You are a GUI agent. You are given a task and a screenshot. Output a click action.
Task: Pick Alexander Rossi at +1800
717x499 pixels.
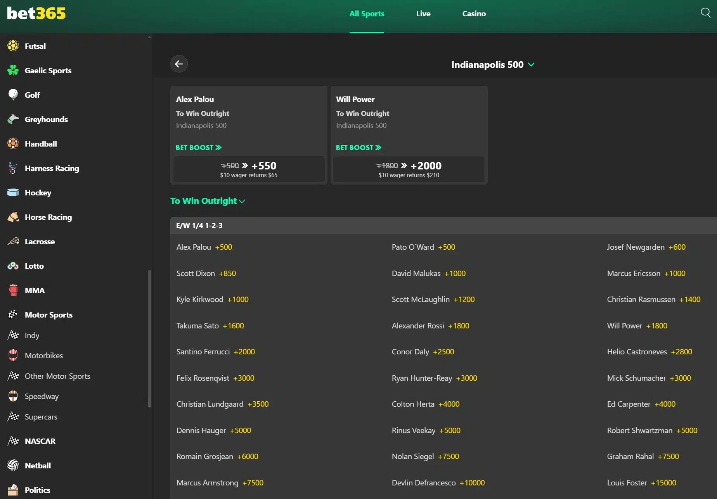tap(430, 326)
